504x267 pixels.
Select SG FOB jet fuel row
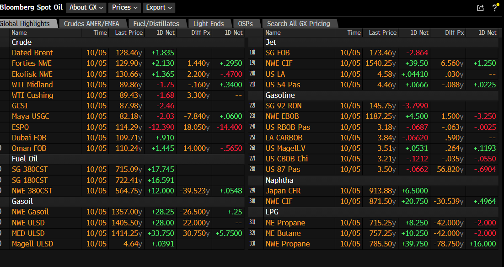click(x=373, y=53)
